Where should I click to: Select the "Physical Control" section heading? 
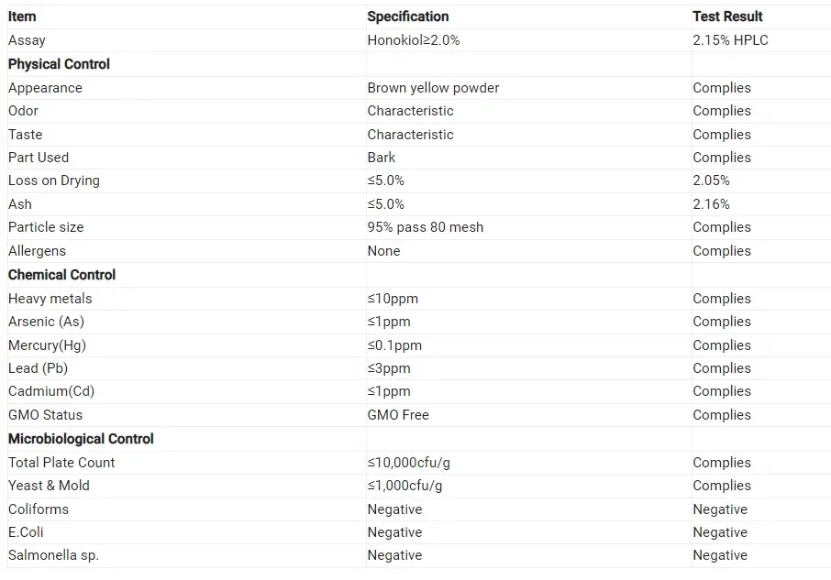coord(59,64)
